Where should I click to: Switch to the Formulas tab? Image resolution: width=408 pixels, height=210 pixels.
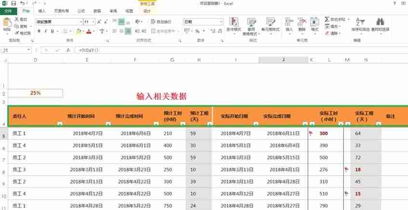coord(81,11)
